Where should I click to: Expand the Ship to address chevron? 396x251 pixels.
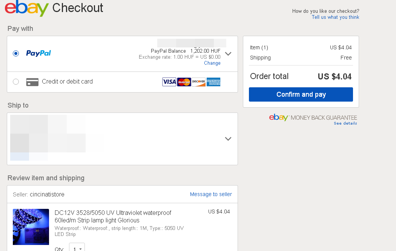pyautogui.click(x=228, y=138)
